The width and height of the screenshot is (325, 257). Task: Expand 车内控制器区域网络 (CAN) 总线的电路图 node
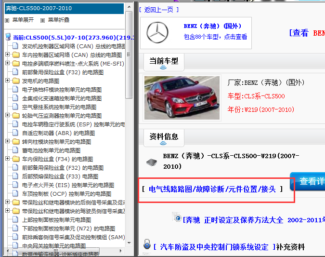tap(7, 54)
